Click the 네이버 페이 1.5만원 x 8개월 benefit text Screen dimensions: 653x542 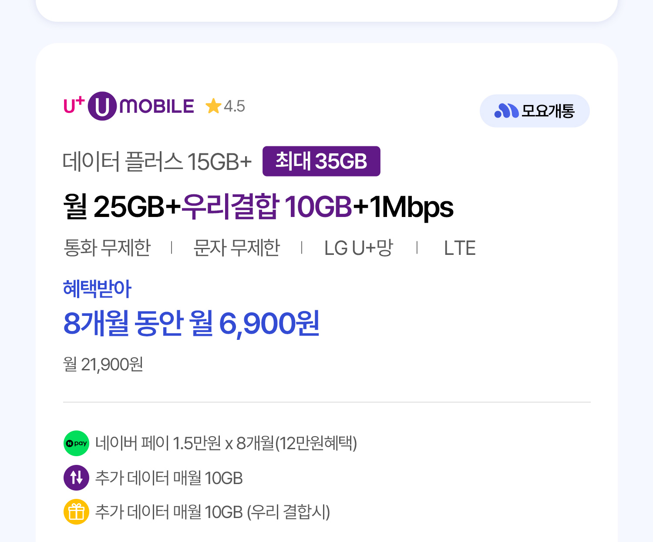[x=226, y=444]
